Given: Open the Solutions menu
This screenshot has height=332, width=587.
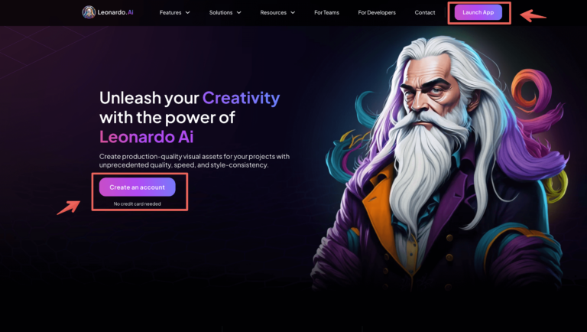Looking at the screenshot, I should 221,12.
